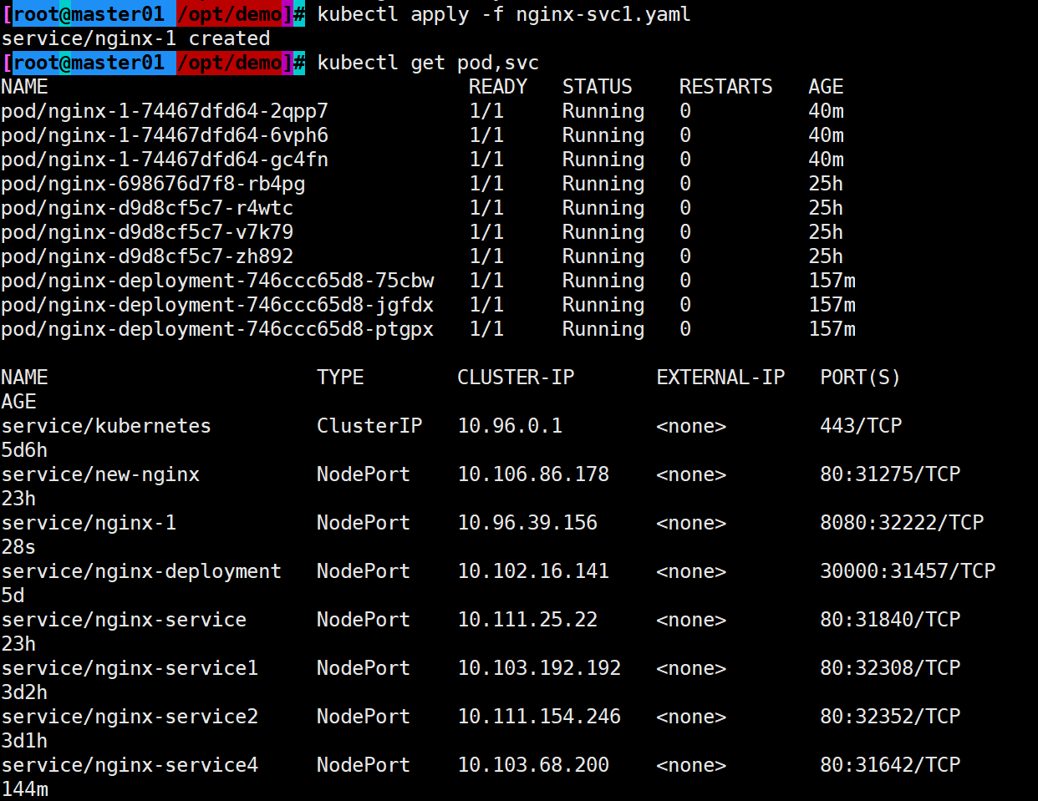Image resolution: width=1038 pixels, height=801 pixels.
Task: Select 'service/nginx-deployment' service name
Action: point(141,571)
